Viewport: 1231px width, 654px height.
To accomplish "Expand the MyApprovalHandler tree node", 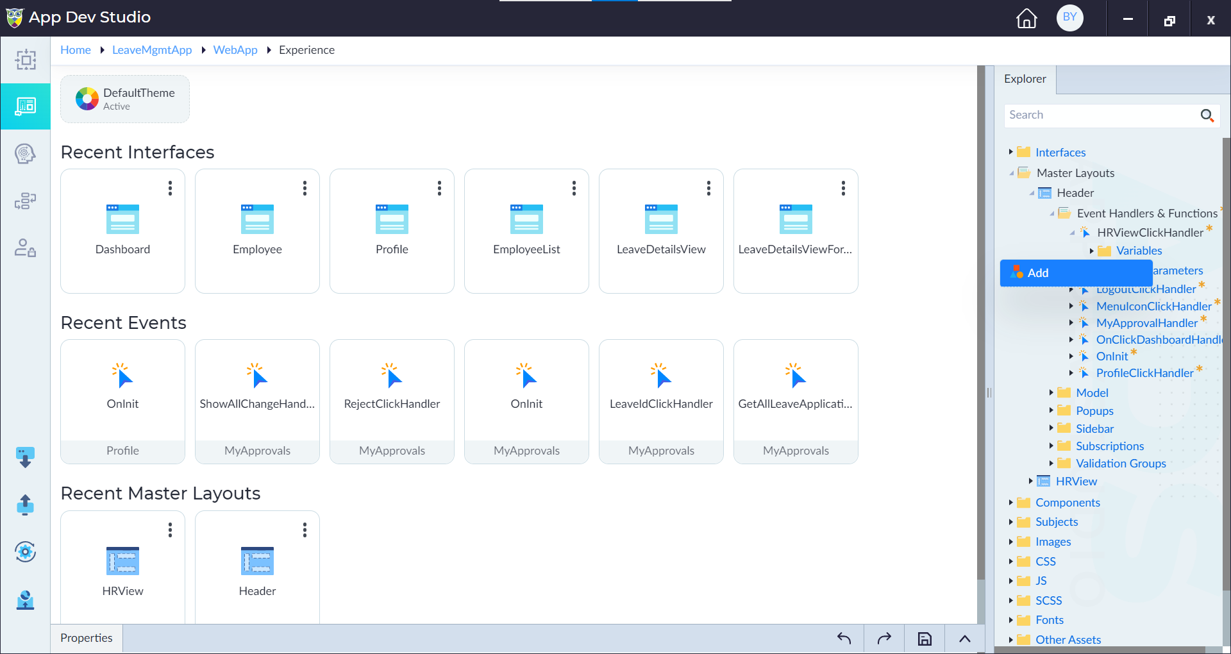I will pos(1071,323).
